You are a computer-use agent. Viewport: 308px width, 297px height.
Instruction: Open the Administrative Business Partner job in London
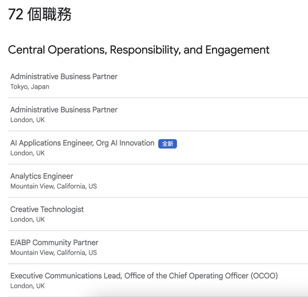tap(64, 110)
